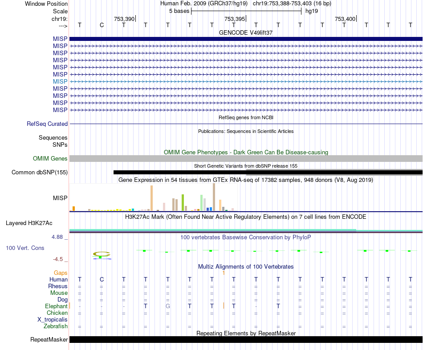Click the 'Rhesus' species label
Viewport: 423px width, 350px height.
58,286
